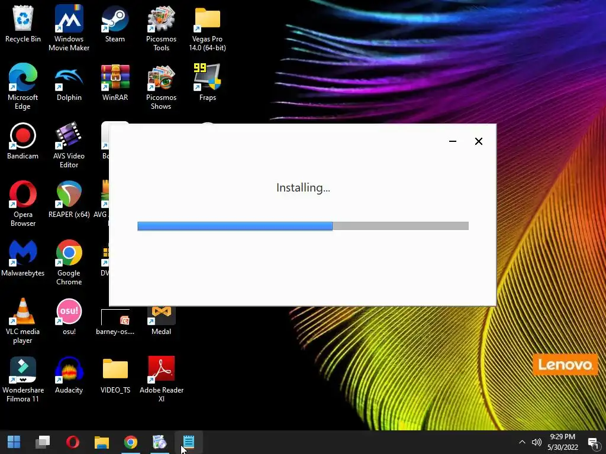Select the WinRAR desktop icon
Screen dimensions: 606x454
coord(115,83)
